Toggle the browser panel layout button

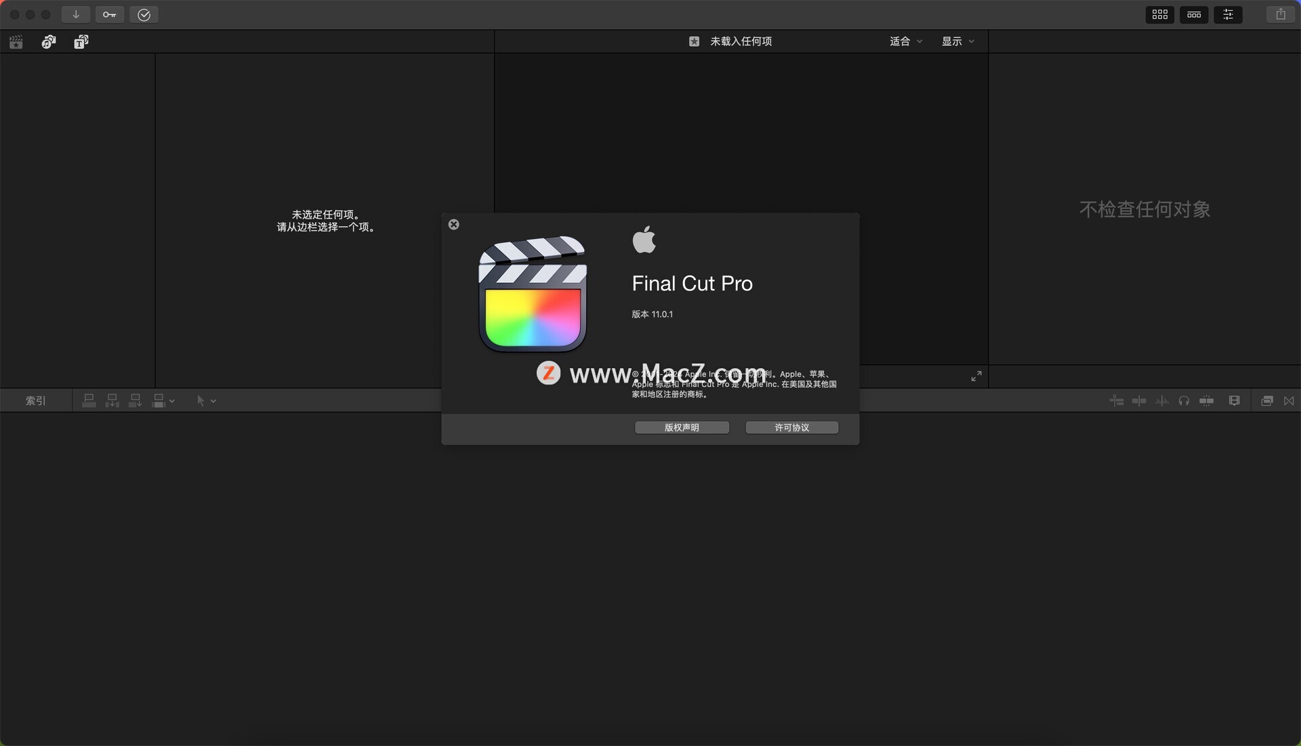(x=1160, y=14)
